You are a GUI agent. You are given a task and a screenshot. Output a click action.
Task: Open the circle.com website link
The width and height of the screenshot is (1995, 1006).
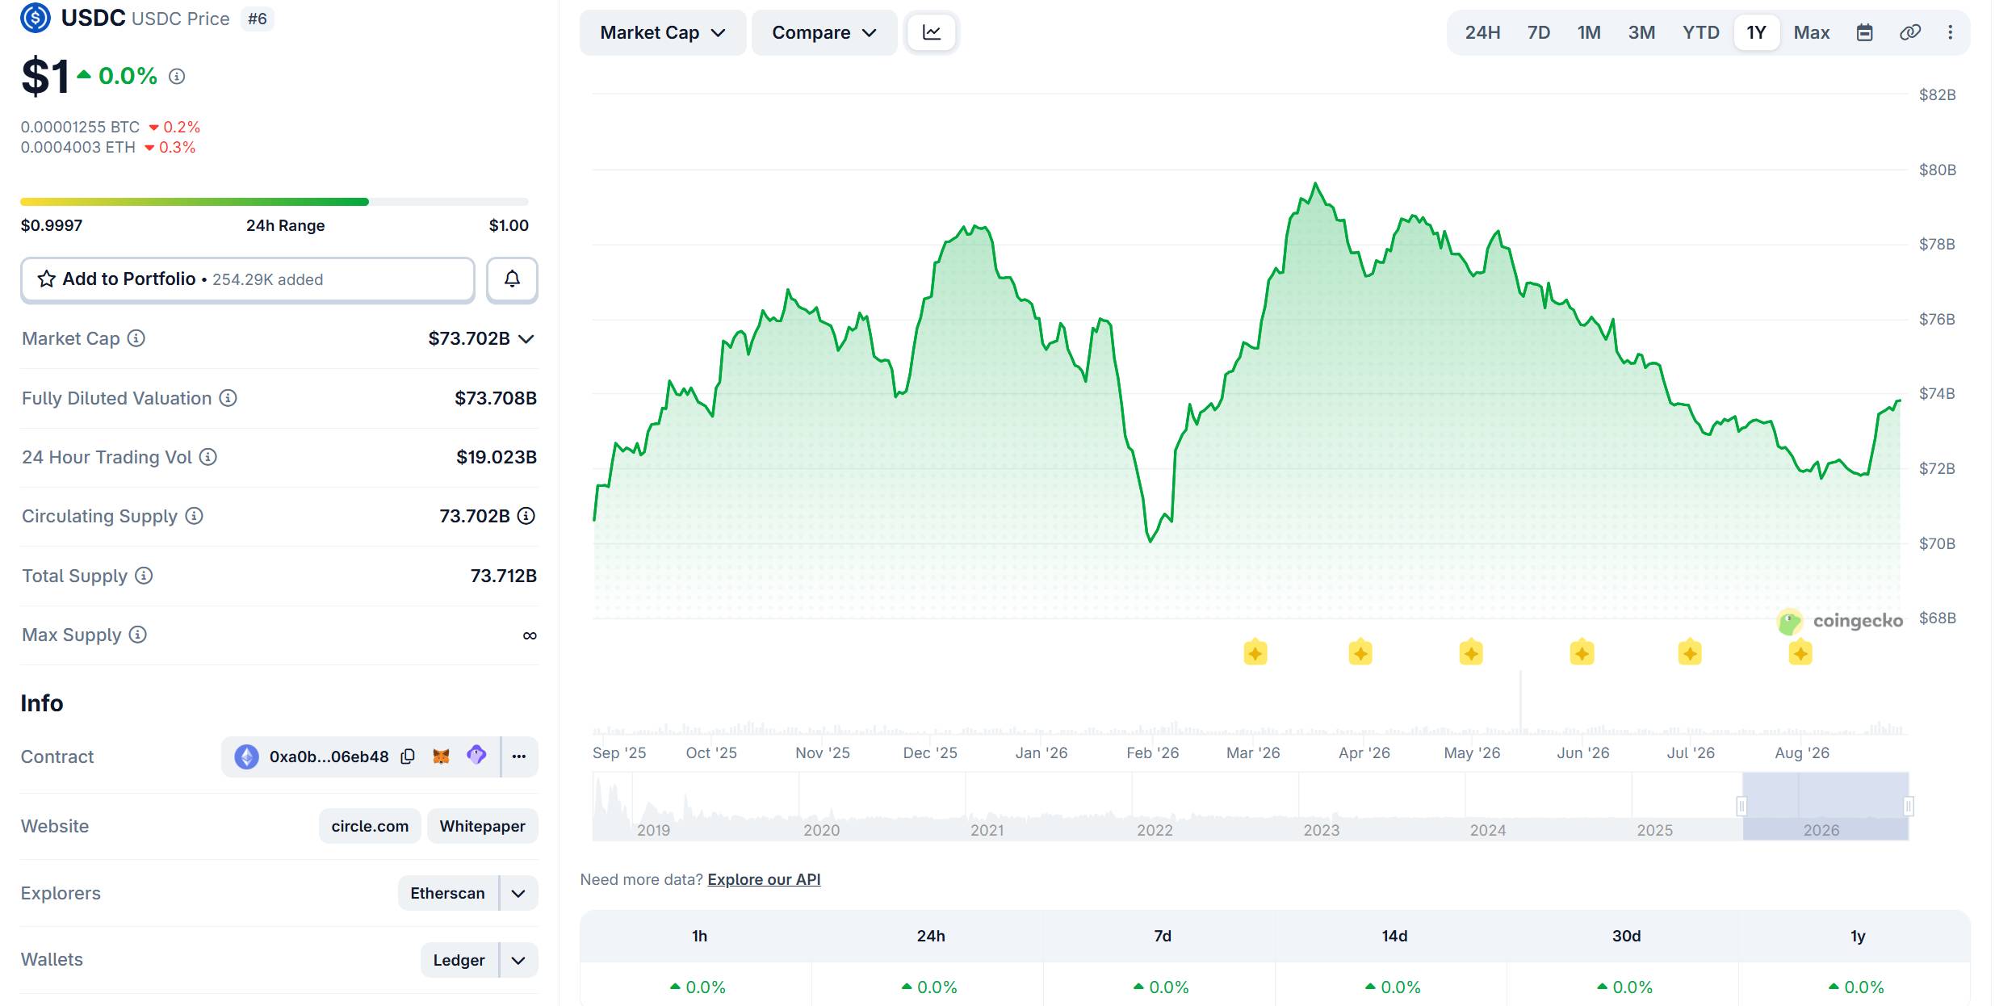coord(370,826)
